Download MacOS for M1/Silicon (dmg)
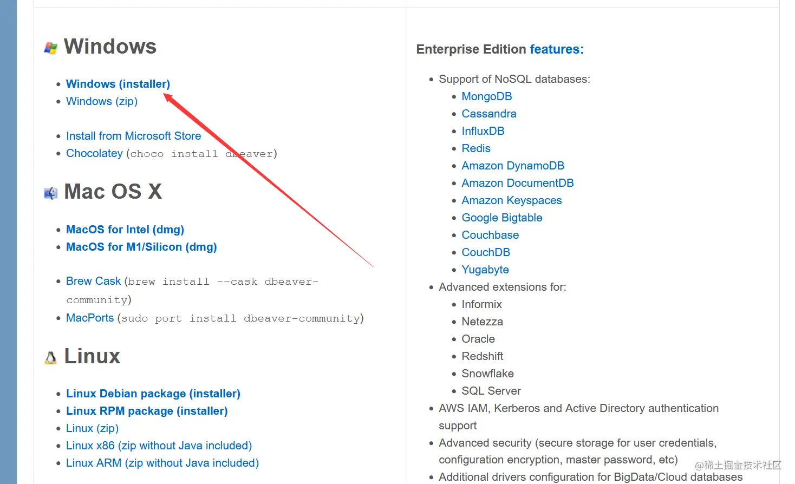Screen dimensions: 795x484 click(141, 247)
